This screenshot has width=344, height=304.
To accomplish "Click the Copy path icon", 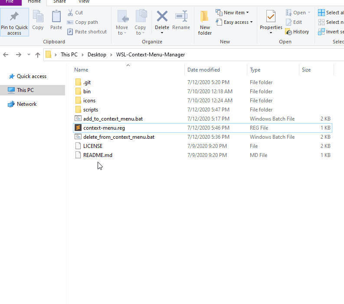I will click(70, 22).
